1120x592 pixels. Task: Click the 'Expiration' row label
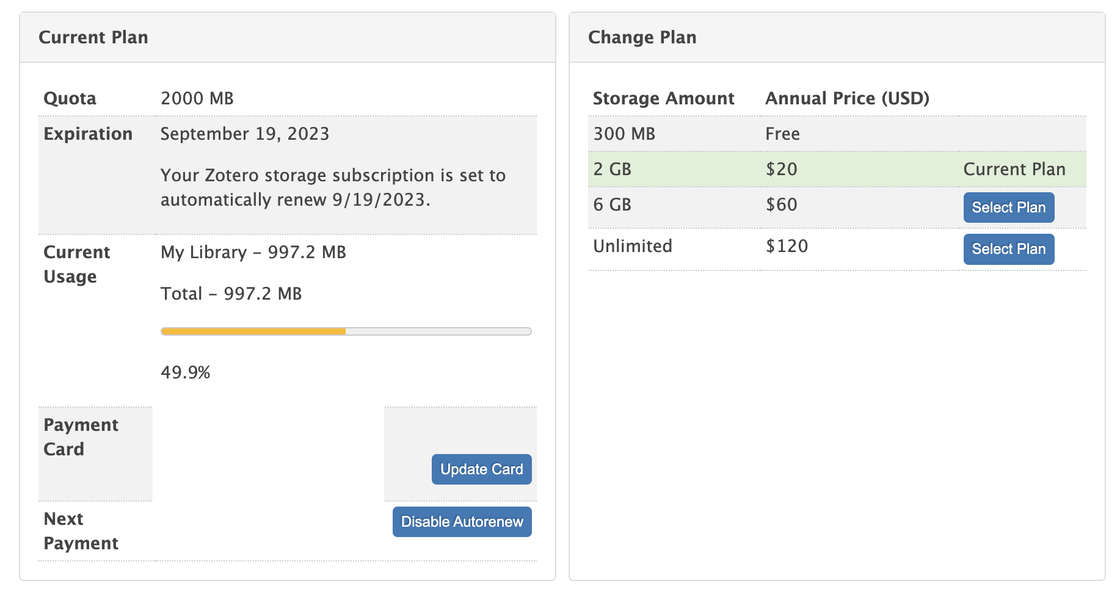click(88, 134)
